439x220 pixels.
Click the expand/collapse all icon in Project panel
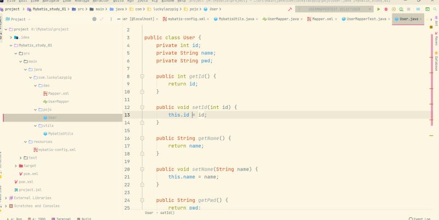tap(102, 19)
